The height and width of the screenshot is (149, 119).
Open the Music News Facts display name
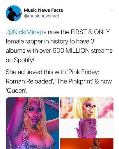pyautogui.click(x=43, y=10)
